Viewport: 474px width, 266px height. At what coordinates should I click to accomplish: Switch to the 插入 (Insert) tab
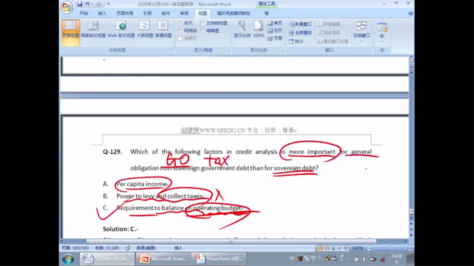pos(102,13)
